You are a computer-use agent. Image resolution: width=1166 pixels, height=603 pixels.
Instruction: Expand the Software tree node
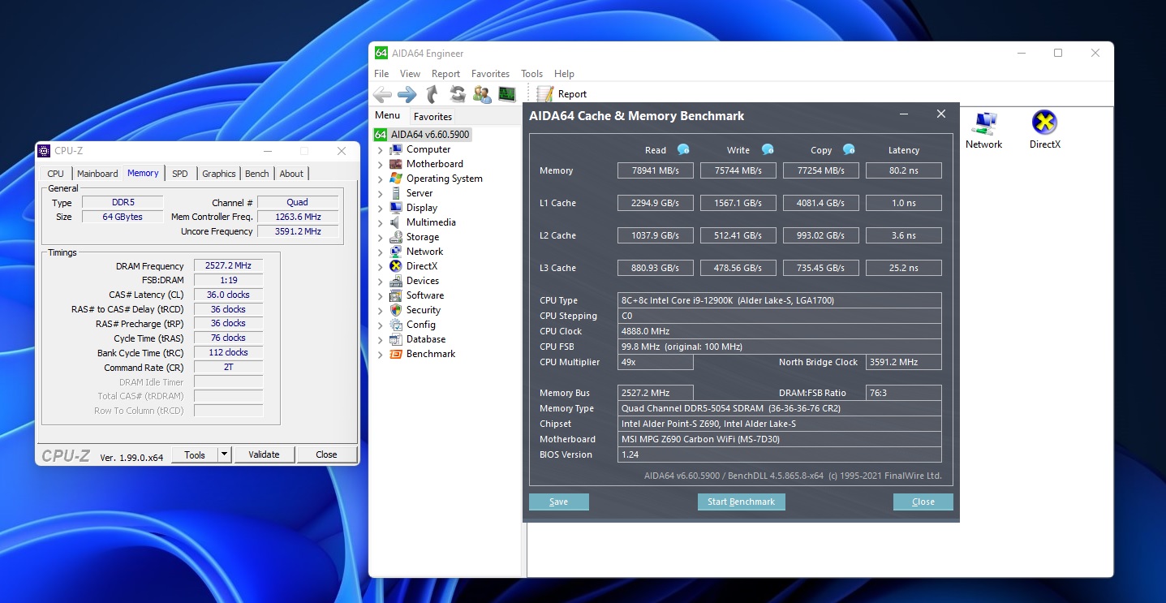coord(380,296)
